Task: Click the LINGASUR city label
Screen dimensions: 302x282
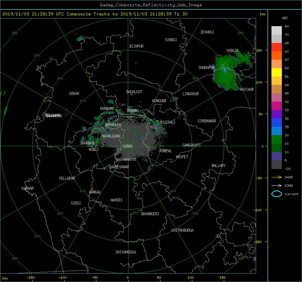Action: [x=191, y=94]
